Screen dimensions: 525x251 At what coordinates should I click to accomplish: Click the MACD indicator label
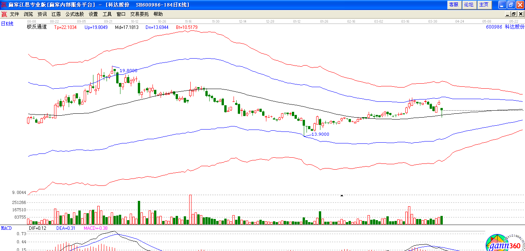(6, 228)
